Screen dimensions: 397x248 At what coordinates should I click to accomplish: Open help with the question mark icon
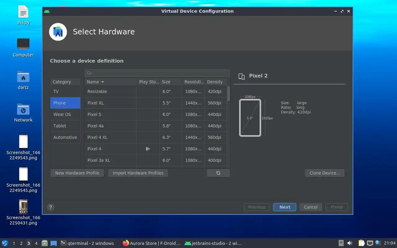51,207
